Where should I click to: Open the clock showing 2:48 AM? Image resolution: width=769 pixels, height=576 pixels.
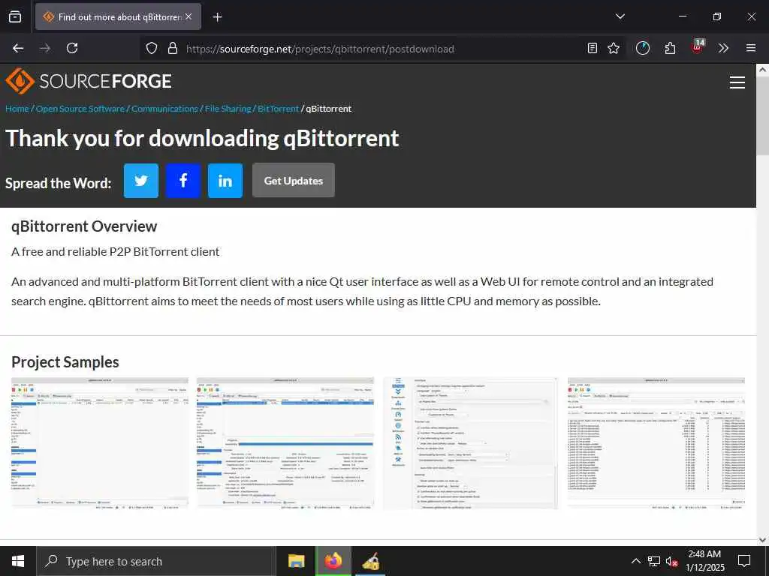704,561
